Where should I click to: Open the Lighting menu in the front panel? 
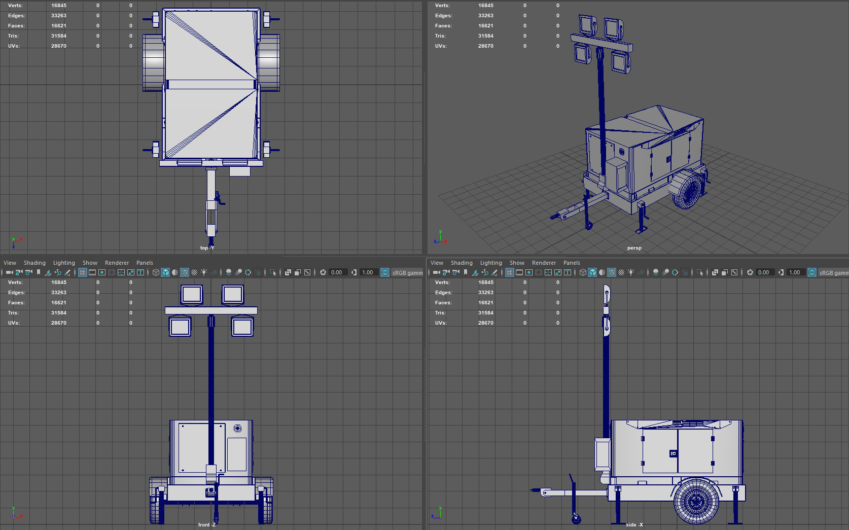64,263
